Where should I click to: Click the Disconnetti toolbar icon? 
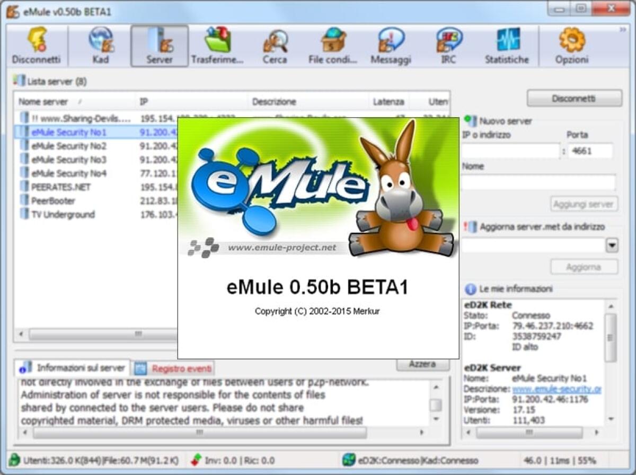(x=36, y=45)
